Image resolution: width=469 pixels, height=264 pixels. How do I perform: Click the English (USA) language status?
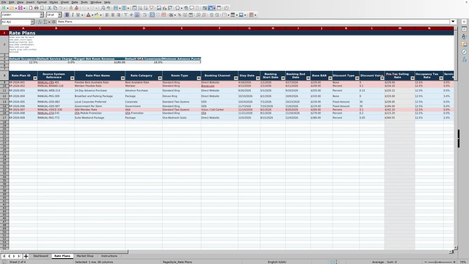point(277,262)
